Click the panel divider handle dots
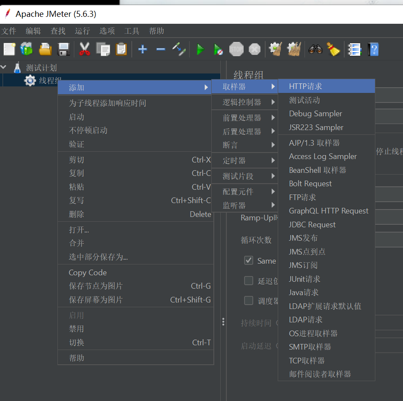Image resolution: width=403 pixels, height=401 pixels. [223, 321]
